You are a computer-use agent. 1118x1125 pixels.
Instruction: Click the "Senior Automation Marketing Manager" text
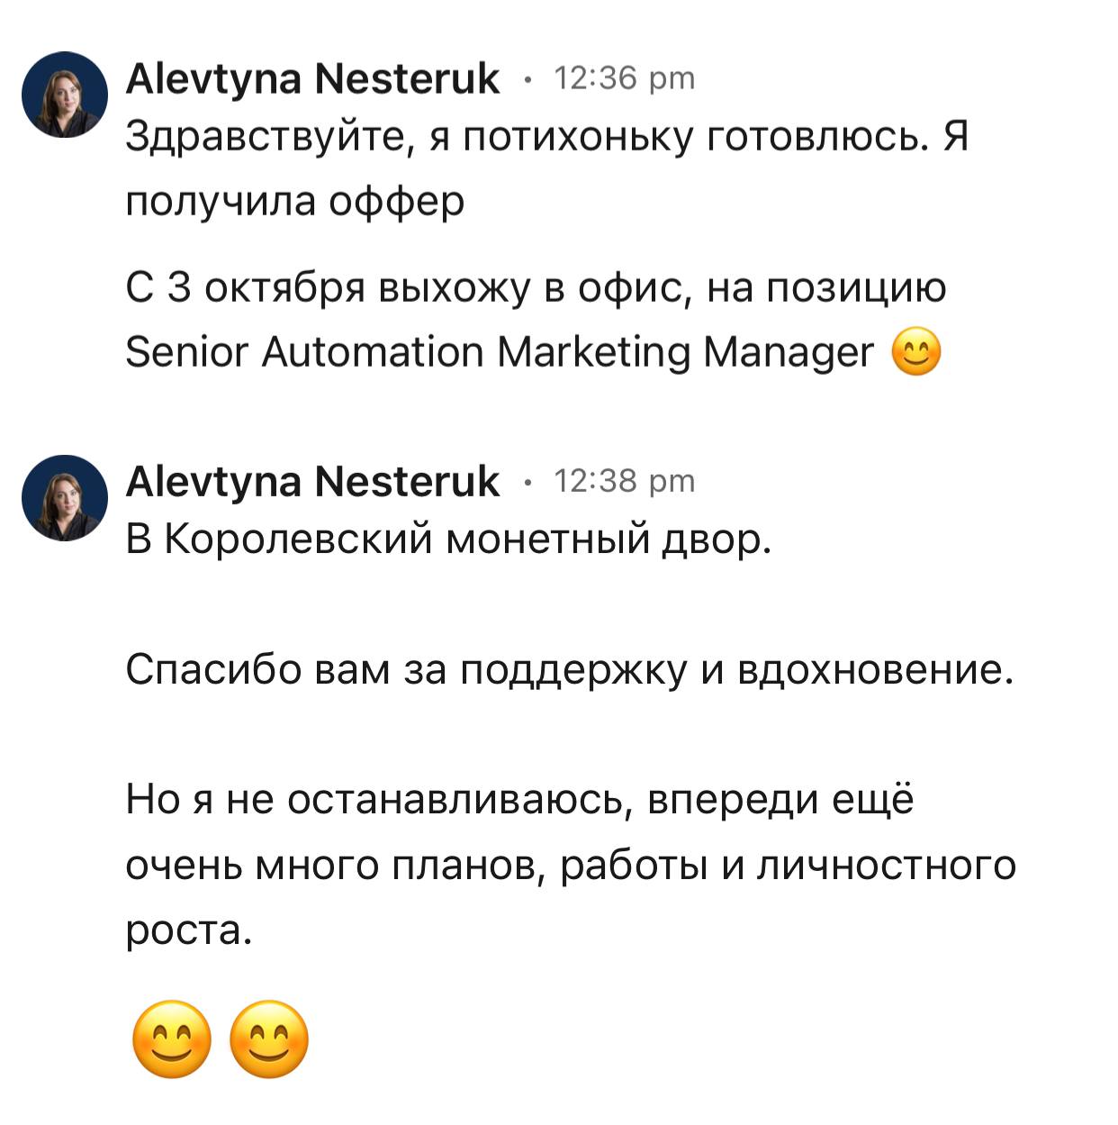pyautogui.click(x=500, y=352)
